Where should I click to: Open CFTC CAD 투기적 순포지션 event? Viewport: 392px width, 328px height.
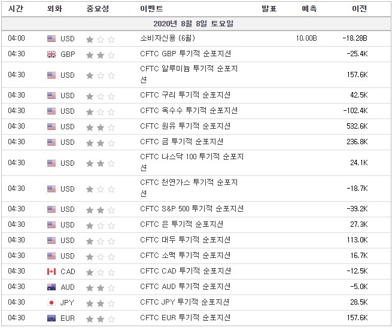186,271
